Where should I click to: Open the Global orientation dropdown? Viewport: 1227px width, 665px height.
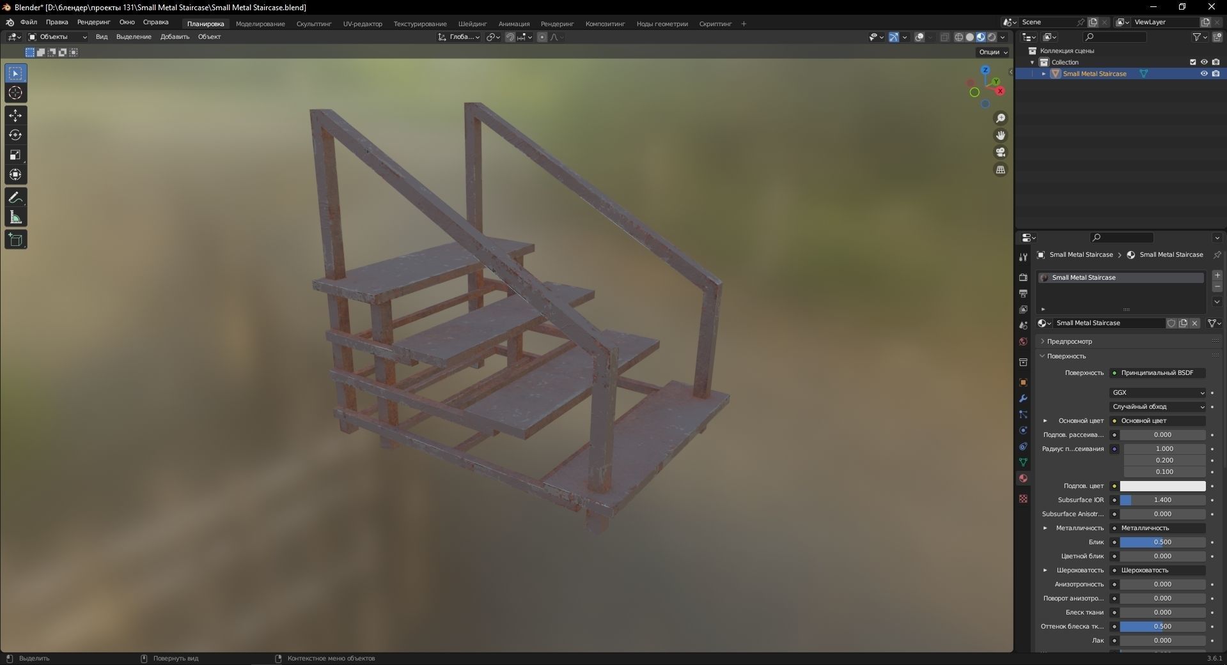click(459, 37)
